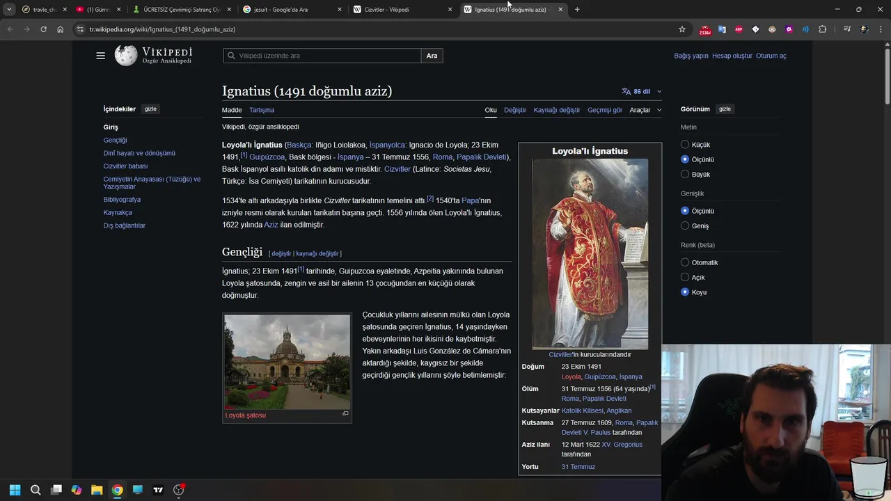Open the monkey-face extension icon

(x=772, y=29)
